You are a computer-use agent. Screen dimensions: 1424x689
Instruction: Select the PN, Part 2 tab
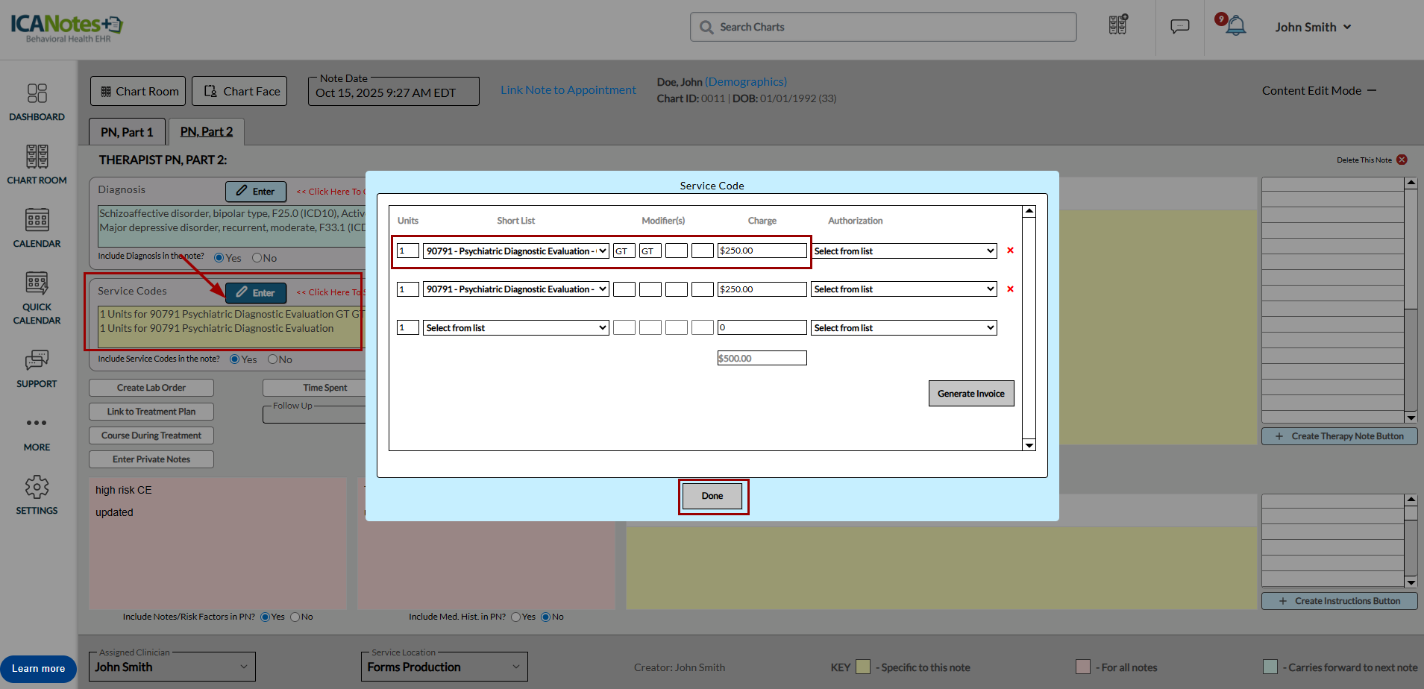click(206, 132)
